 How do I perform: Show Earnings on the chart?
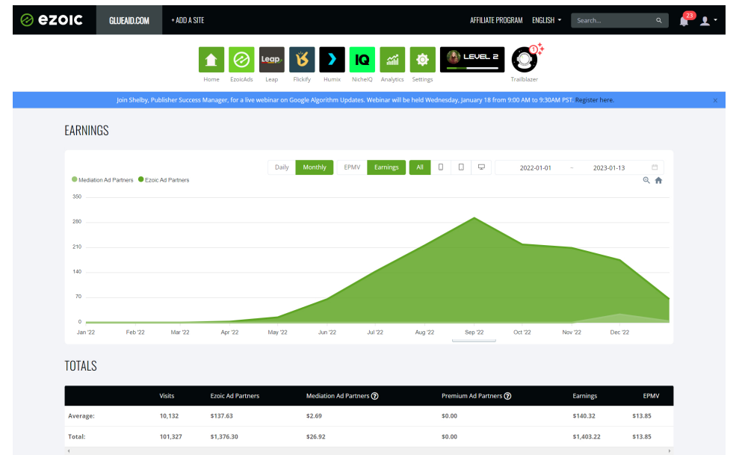386,167
